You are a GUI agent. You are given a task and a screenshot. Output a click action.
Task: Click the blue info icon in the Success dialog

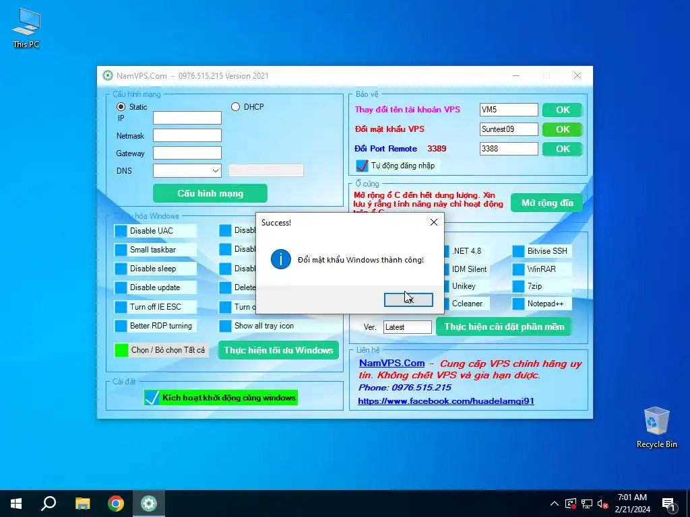281,259
